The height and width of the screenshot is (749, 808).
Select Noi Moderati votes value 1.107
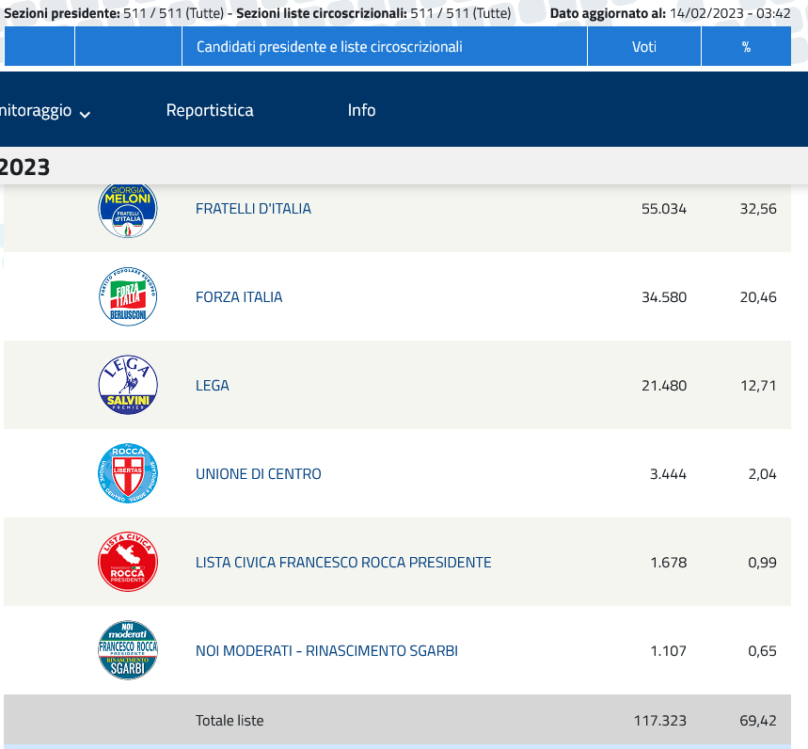pos(669,650)
